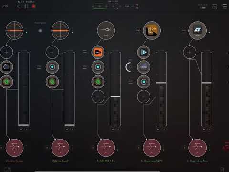Open the second channel's orange waveform input node
The width and height of the screenshot is (229, 172).
tap(60, 31)
